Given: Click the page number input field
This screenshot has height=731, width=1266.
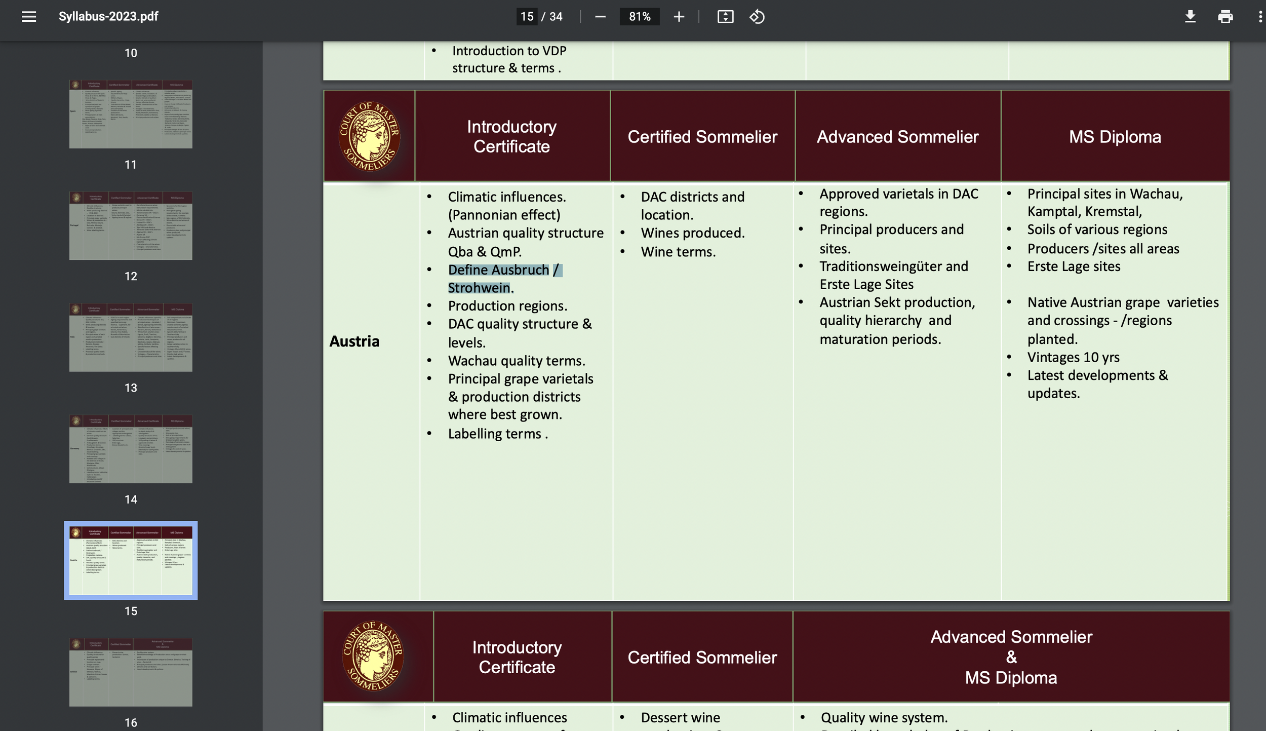Looking at the screenshot, I should pyautogui.click(x=527, y=17).
